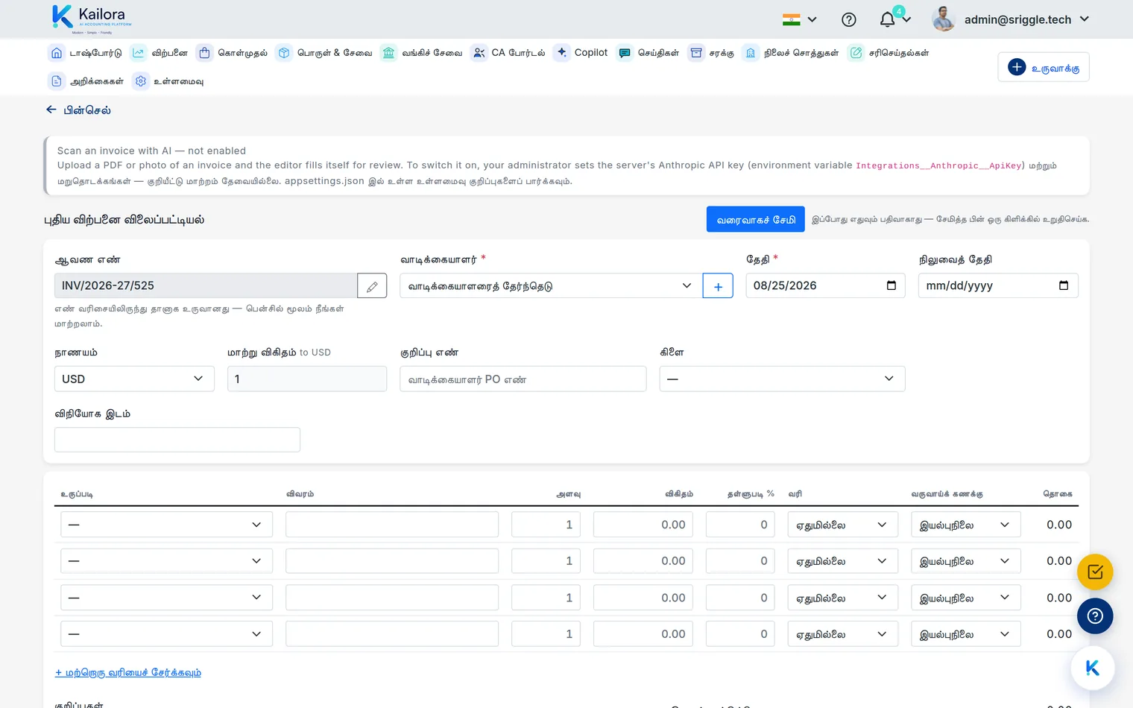1133x708 pixels.
Task: Open the கிளை branch dropdown
Action: (x=782, y=379)
